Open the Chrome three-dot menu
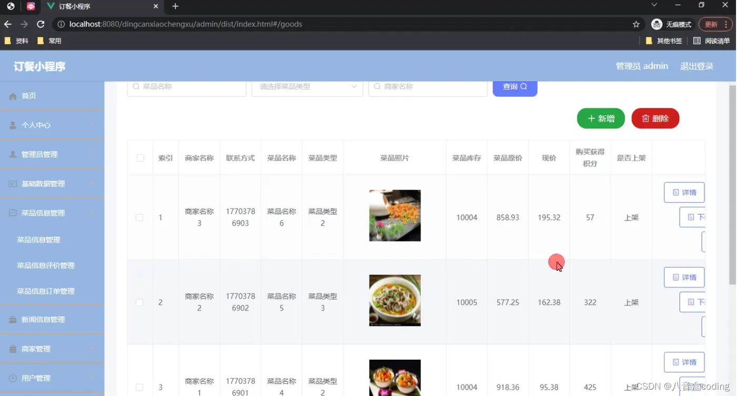Screen dimensions: 737x396 click(x=726, y=24)
